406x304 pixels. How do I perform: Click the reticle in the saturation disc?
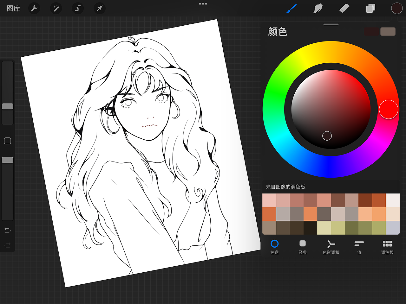click(x=327, y=136)
